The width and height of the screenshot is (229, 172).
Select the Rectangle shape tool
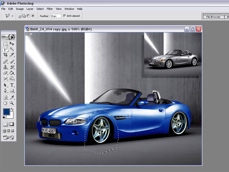[x=12, y=91]
